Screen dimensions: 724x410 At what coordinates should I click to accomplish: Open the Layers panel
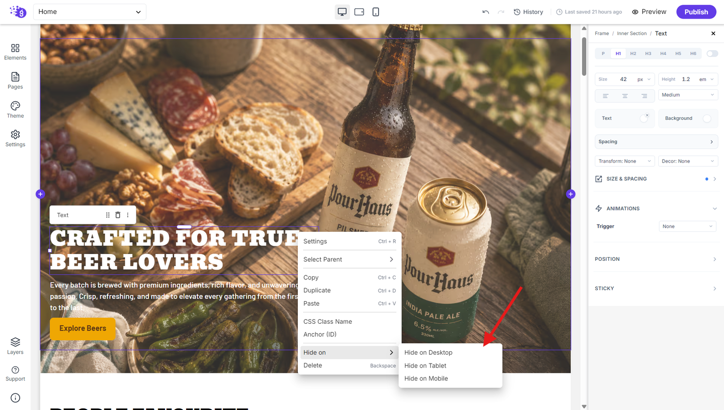tap(15, 346)
